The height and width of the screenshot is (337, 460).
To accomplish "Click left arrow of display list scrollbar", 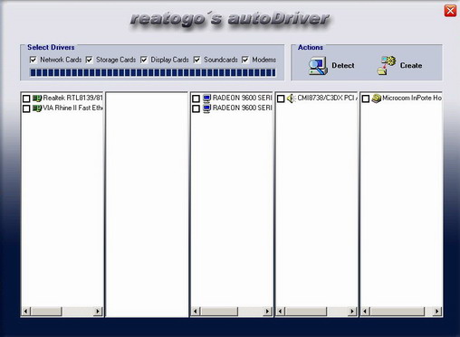I will pos(196,311).
